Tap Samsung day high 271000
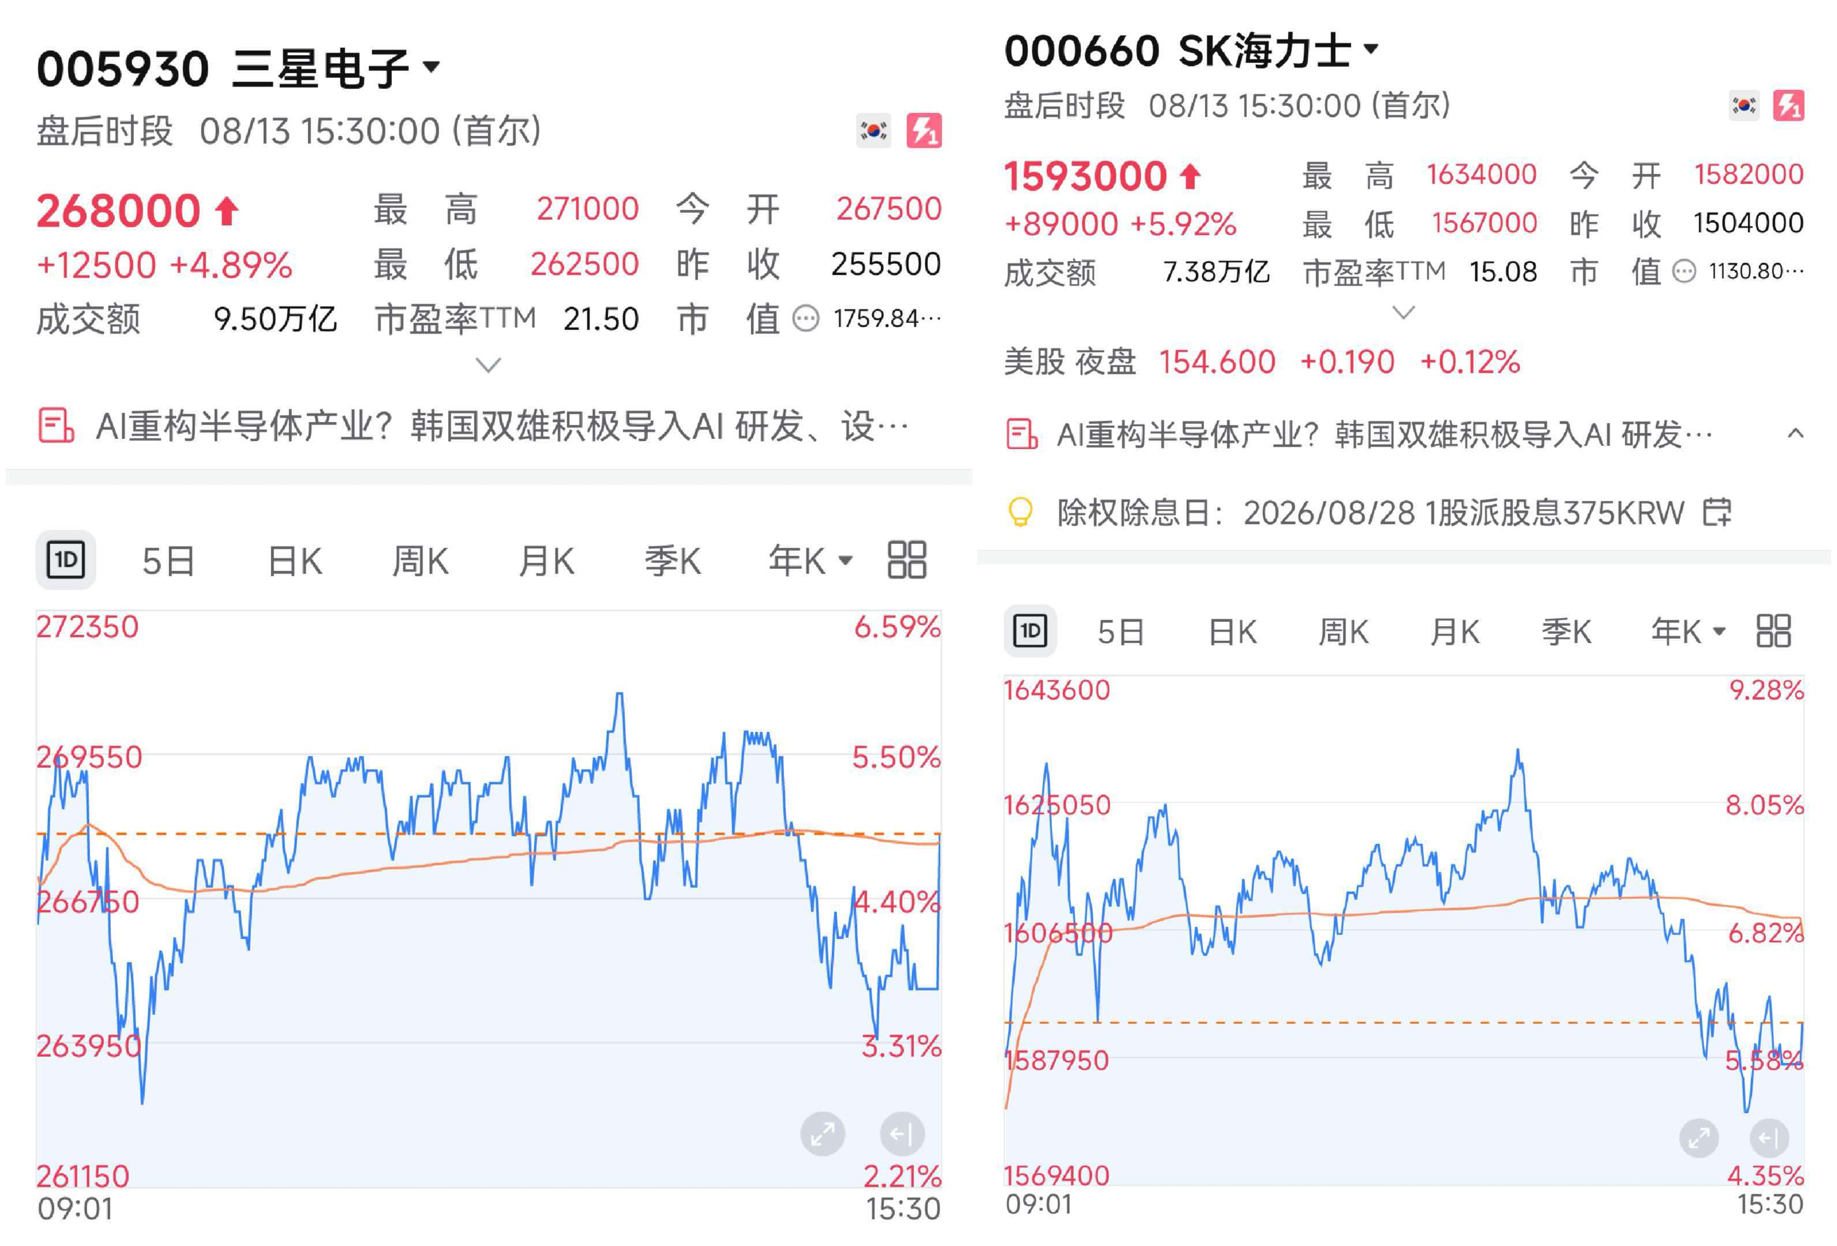Screen dimensions: 1837x1246 [588, 209]
